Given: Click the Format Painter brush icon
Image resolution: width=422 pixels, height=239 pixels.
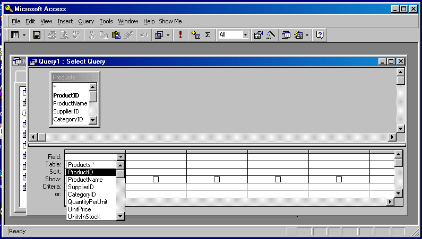Looking at the screenshot, I should 128,35.
